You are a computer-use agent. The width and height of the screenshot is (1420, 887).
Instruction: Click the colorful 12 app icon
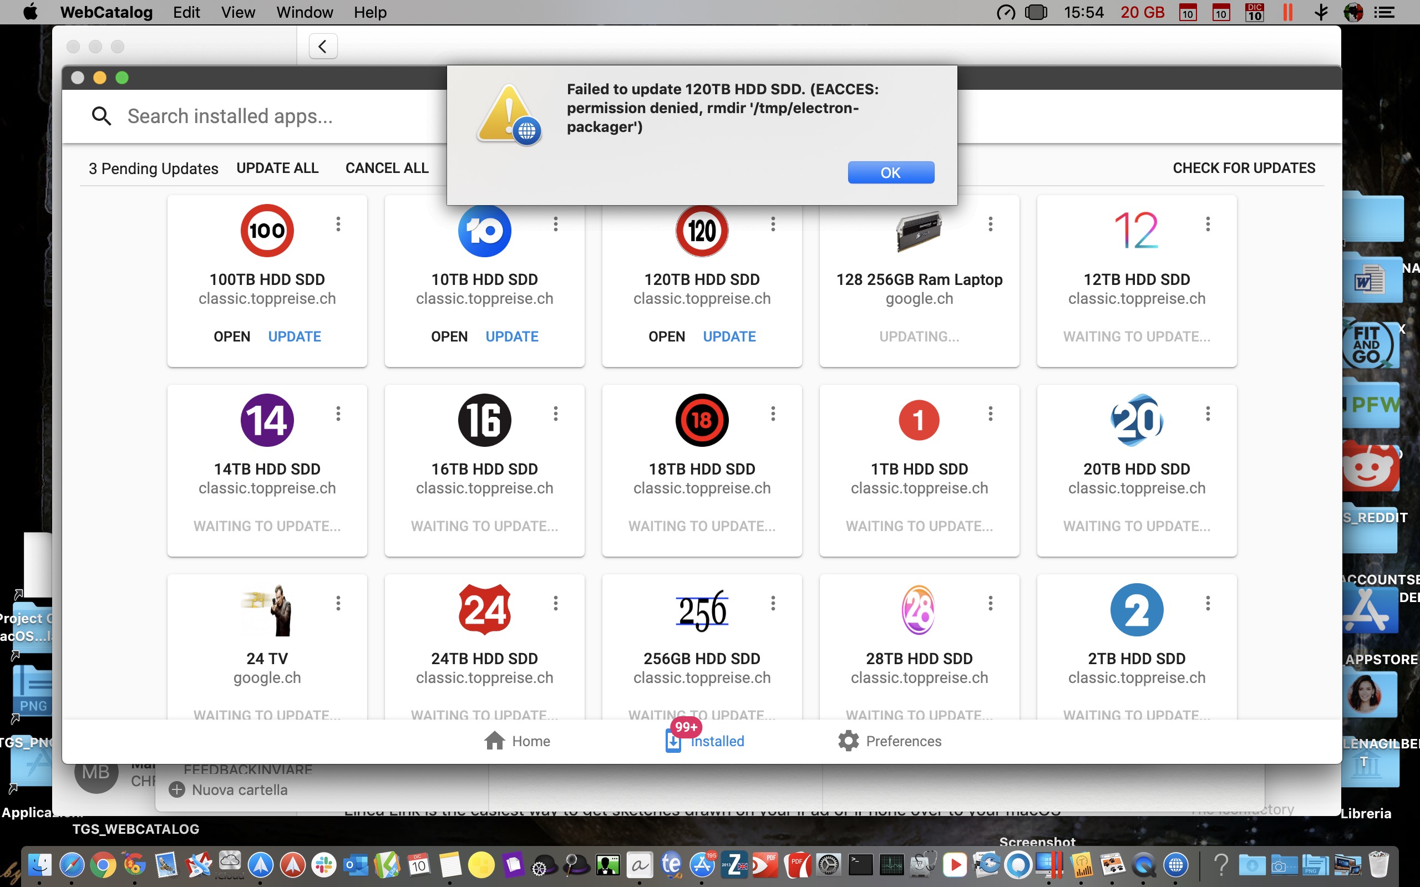click(1137, 231)
